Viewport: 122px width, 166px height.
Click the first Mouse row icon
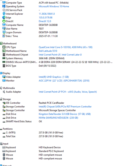(x=4, y=155)
